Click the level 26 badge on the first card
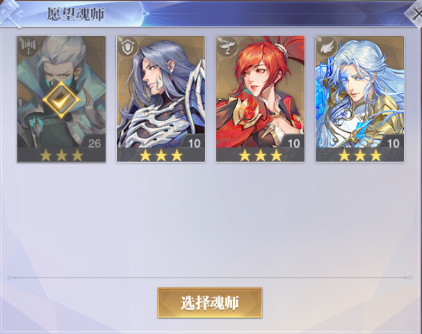Viewport: 422px width, 334px height. (94, 143)
